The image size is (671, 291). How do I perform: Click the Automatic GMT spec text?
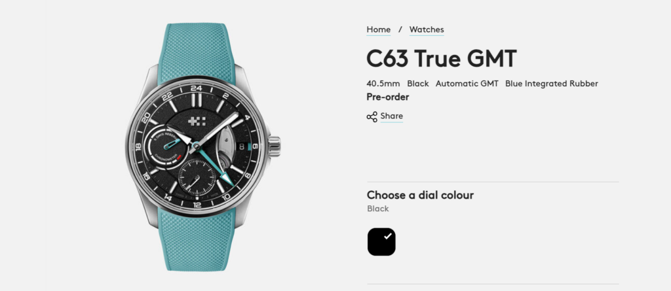tap(467, 84)
